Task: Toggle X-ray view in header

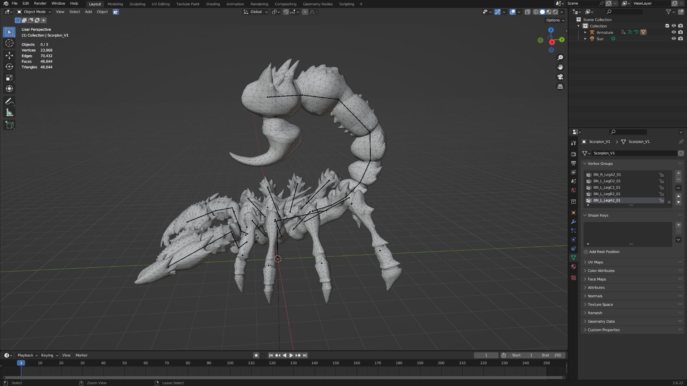Action: pyautogui.click(x=527, y=12)
